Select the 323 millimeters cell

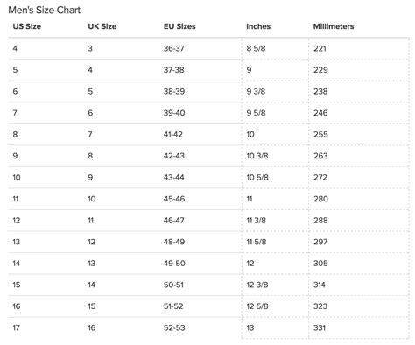click(x=320, y=306)
